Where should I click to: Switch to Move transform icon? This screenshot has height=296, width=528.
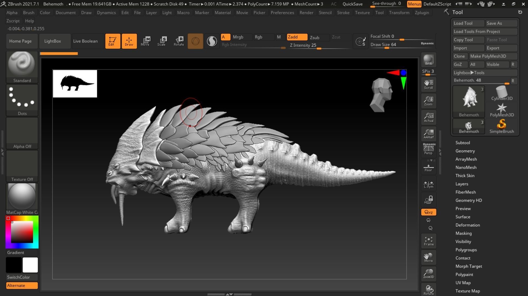[x=145, y=41]
